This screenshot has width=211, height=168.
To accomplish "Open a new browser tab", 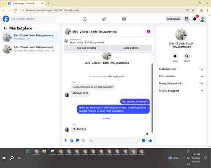I will pyautogui.click(x=48, y=3).
